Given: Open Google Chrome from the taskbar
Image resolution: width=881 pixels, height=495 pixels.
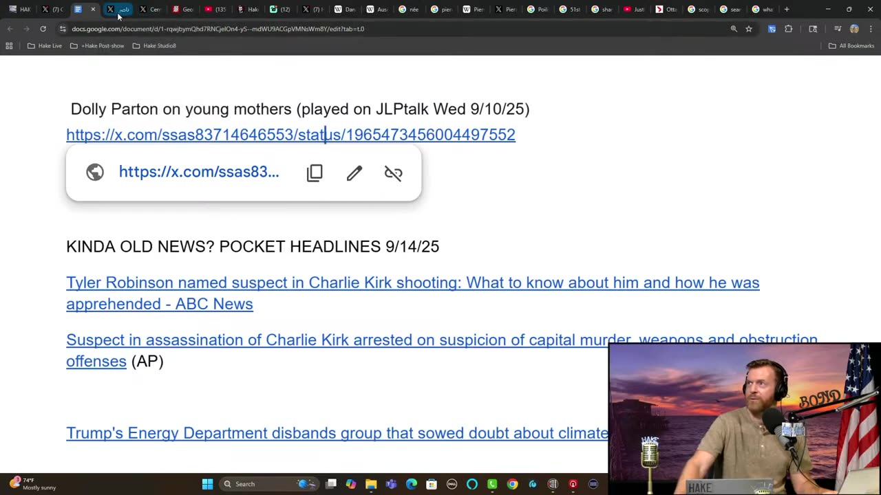Looking at the screenshot, I should pyautogui.click(x=512, y=484).
